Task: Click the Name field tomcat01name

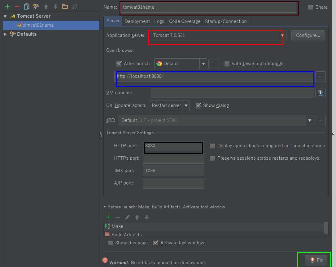Action: [208, 7]
